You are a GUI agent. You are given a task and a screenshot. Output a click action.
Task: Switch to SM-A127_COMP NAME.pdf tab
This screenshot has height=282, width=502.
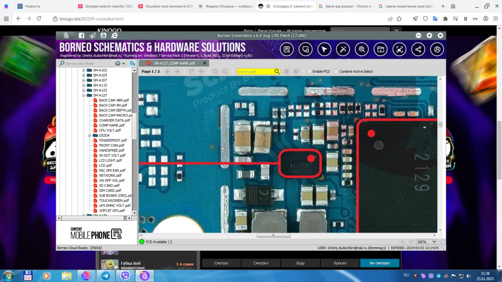174,63
